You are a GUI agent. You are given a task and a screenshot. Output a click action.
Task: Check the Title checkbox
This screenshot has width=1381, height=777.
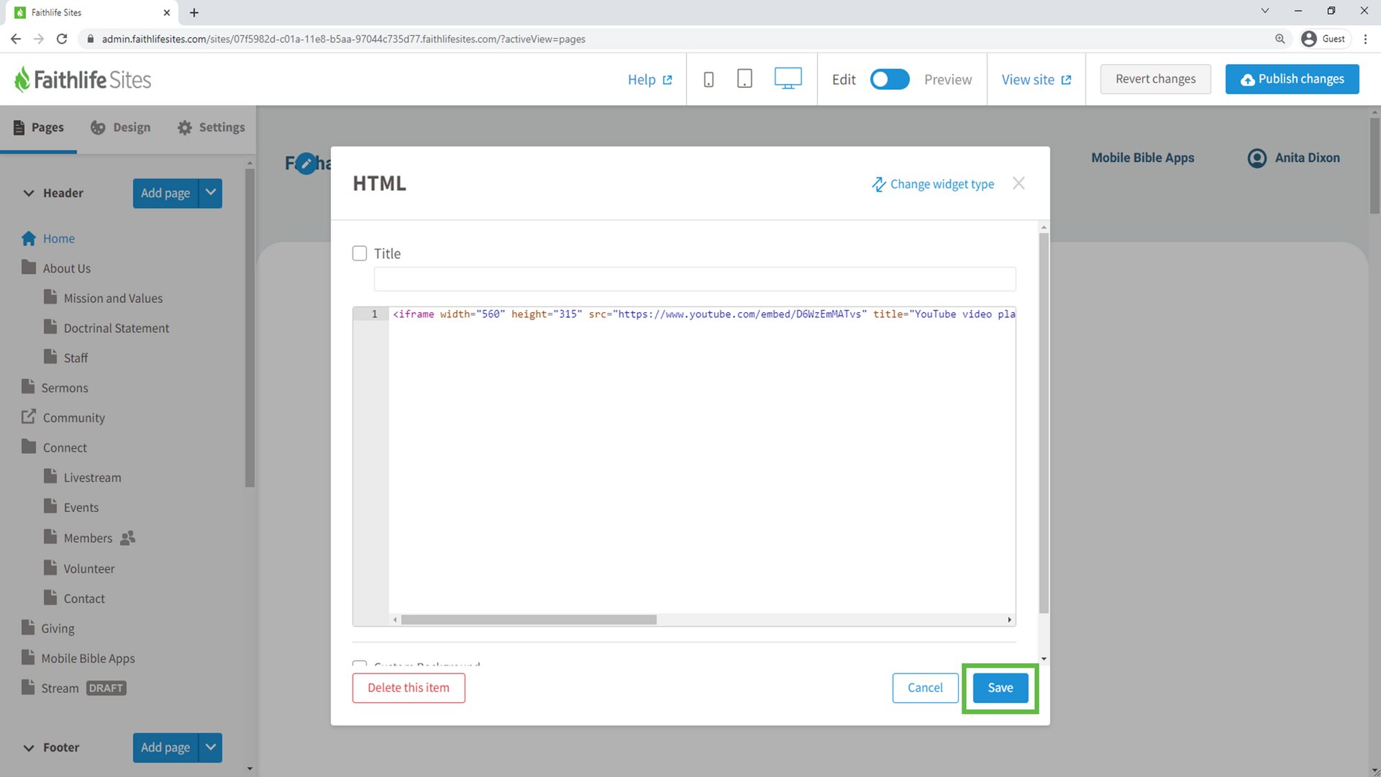(x=360, y=253)
